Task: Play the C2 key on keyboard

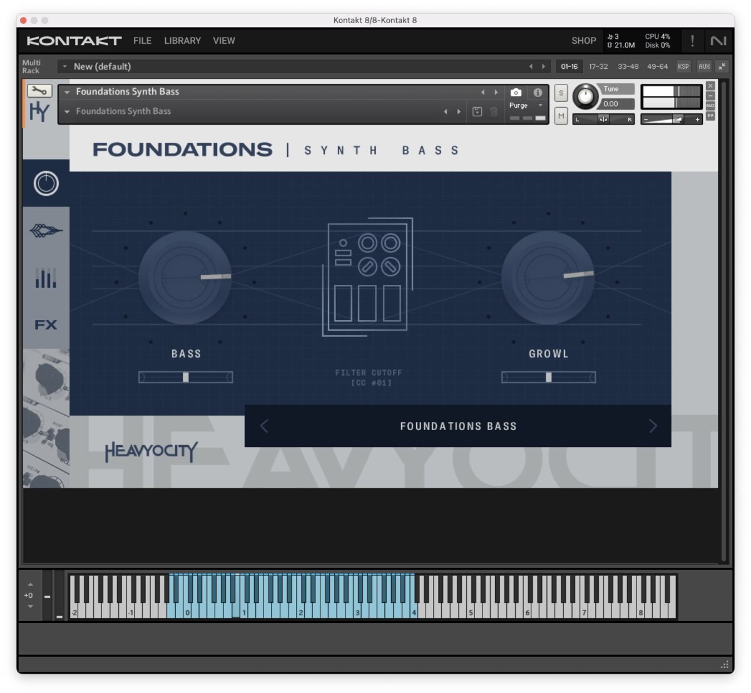Action: [x=302, y=611]
